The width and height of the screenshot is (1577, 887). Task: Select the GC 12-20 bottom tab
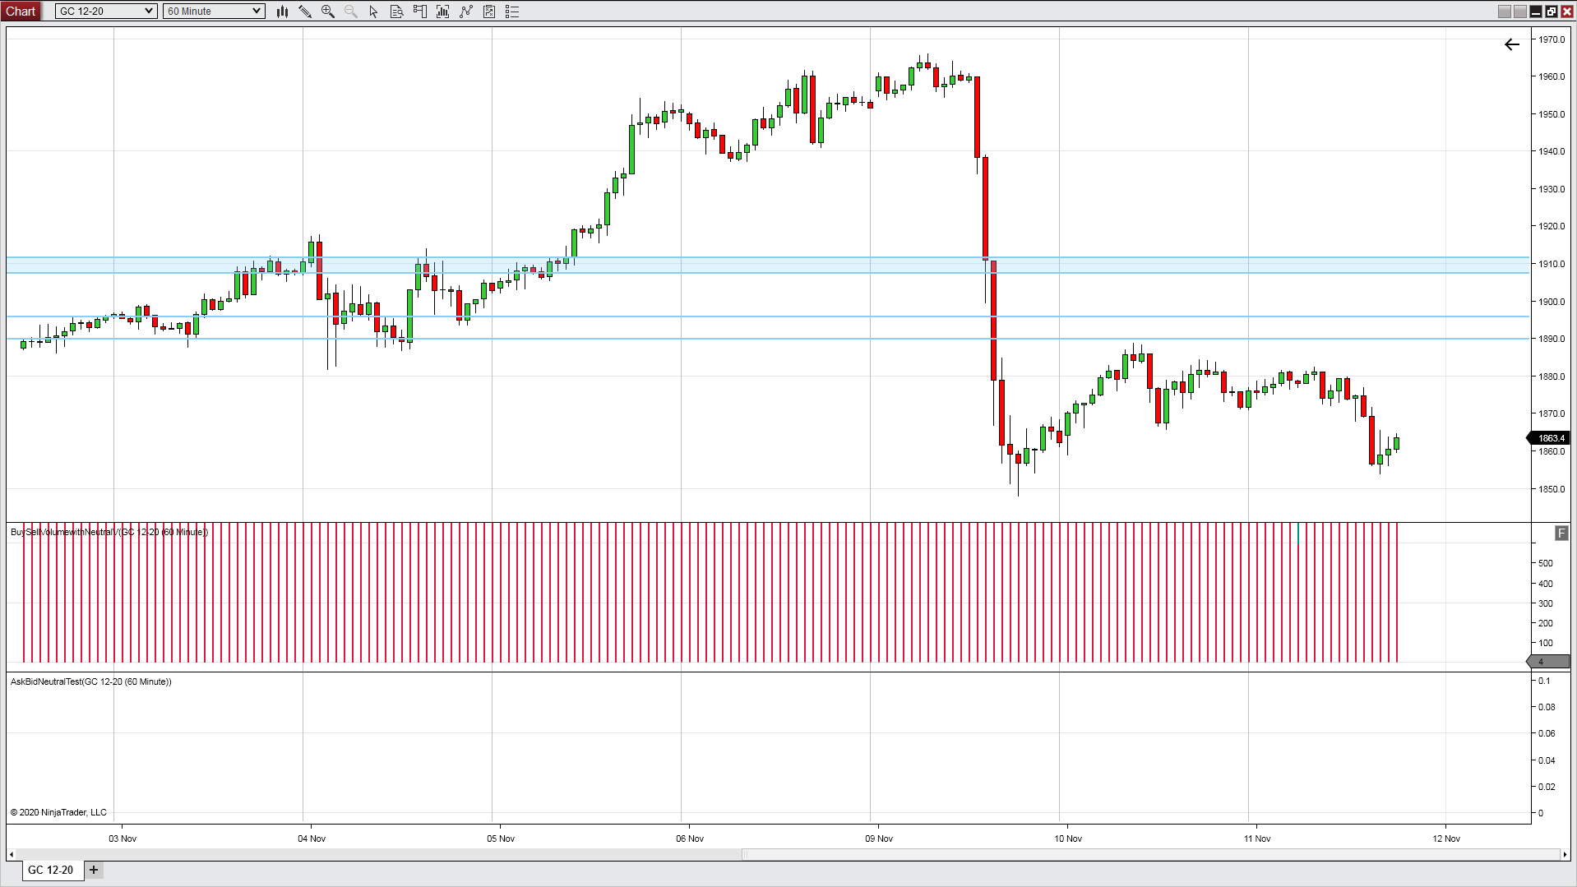coord(51,870)
